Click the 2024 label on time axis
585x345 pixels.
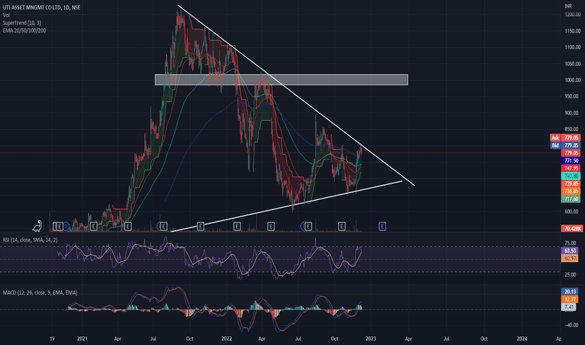point(522,339)
